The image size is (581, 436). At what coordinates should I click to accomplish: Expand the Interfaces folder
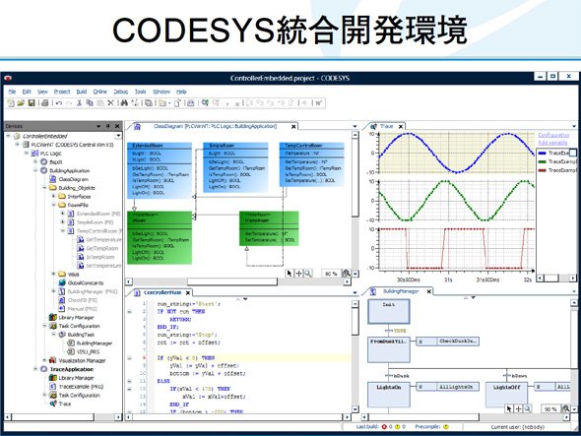53,196
